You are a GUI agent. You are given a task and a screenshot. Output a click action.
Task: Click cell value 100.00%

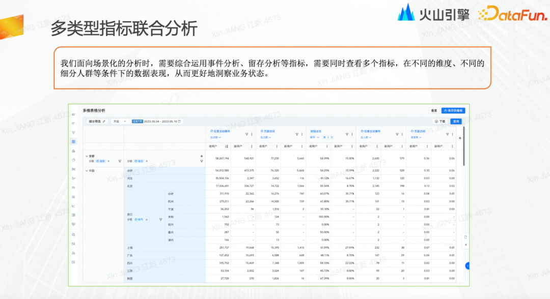tap(324, 217)
